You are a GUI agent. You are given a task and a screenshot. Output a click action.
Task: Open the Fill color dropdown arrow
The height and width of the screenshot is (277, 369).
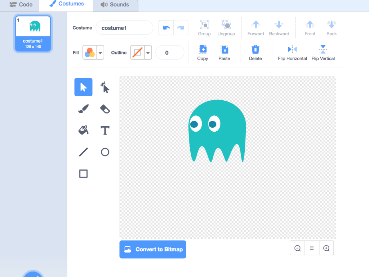pos(100,53)
